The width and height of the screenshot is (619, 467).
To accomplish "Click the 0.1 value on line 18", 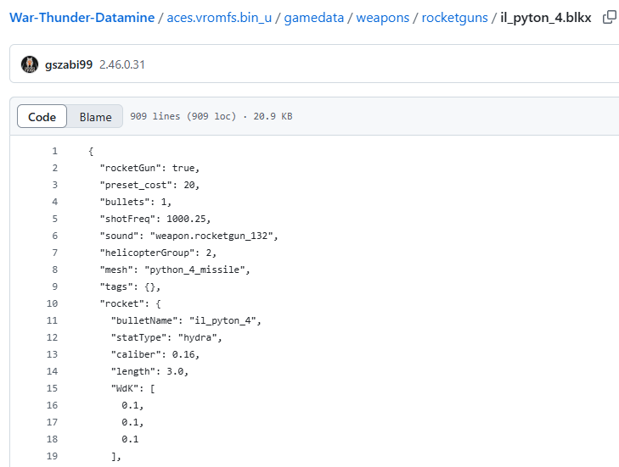I will (130, 439).
